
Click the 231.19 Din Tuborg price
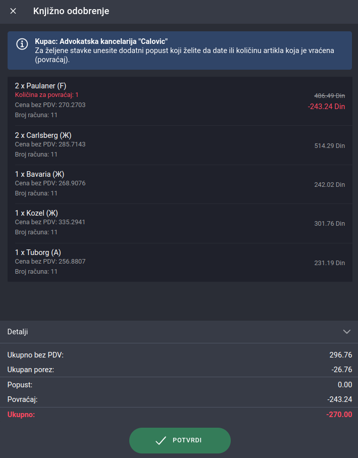coord(330,263)
